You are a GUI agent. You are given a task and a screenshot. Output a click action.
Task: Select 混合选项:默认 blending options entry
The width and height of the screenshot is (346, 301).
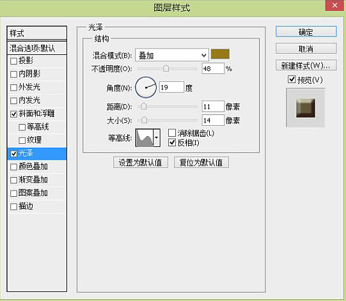click(x=37, y=48)
